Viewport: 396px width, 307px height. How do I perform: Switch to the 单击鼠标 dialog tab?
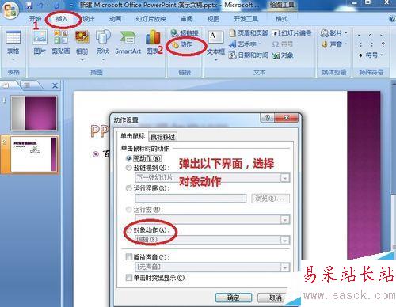click(132, 136)
